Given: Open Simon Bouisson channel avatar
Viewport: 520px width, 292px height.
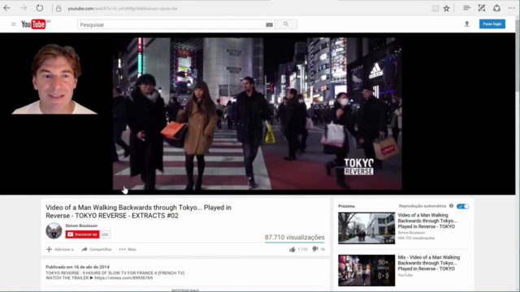Looking at the screenshot, I should pos(54,230).
